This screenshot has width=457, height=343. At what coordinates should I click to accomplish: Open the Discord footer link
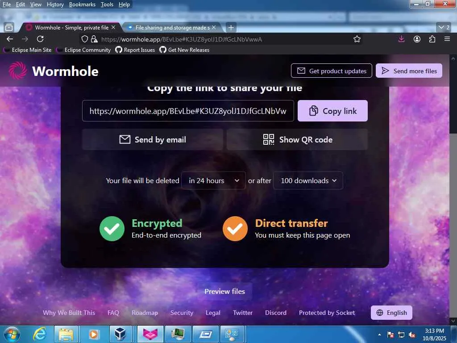pyautogui.click(x=276, y=313)
